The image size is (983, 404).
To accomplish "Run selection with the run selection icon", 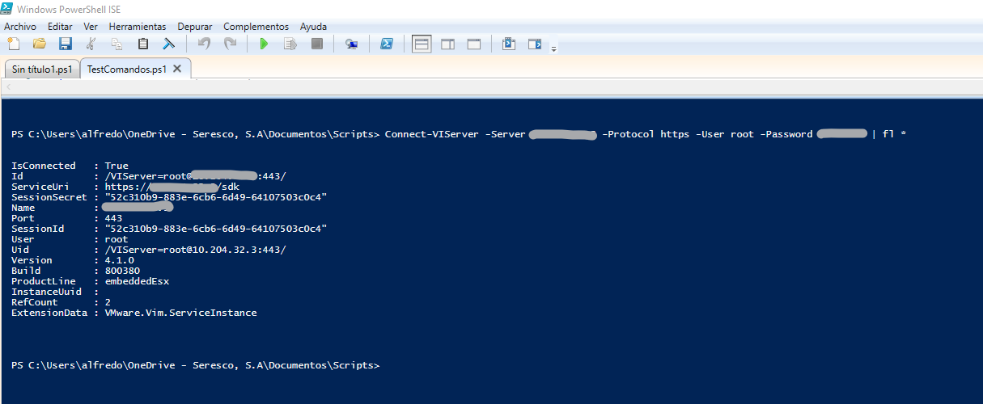I will 290,44.
